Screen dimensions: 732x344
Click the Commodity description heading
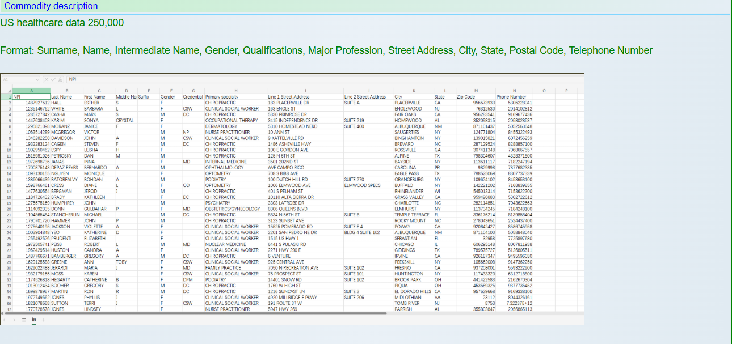(51, 6)
